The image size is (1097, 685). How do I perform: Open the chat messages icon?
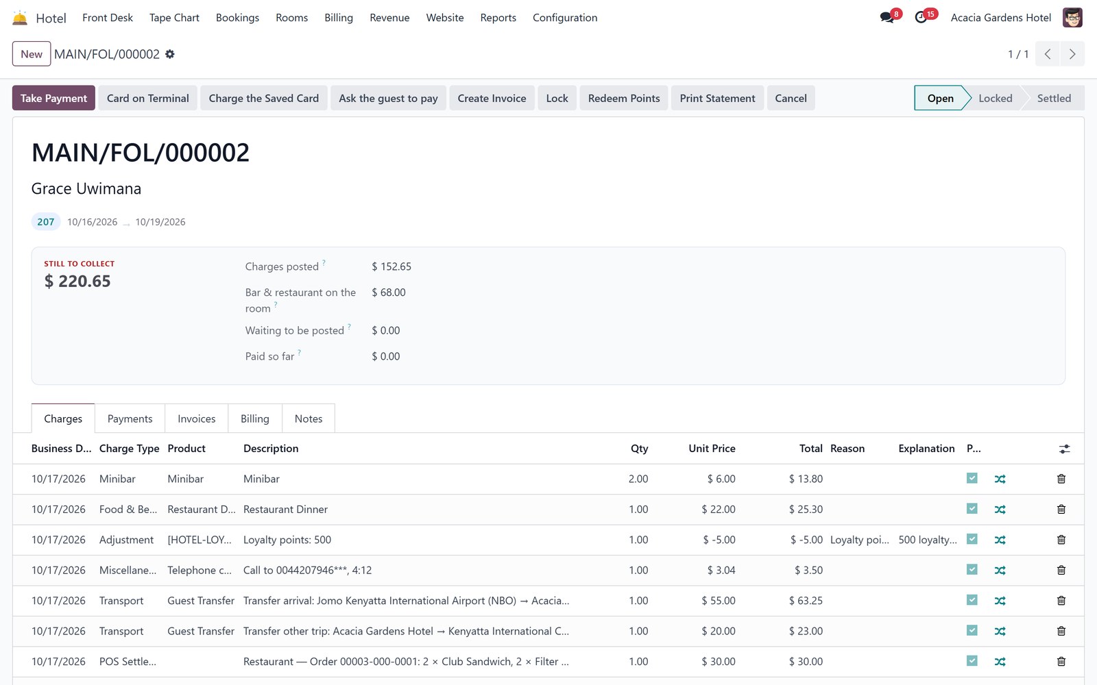point(887,18)
